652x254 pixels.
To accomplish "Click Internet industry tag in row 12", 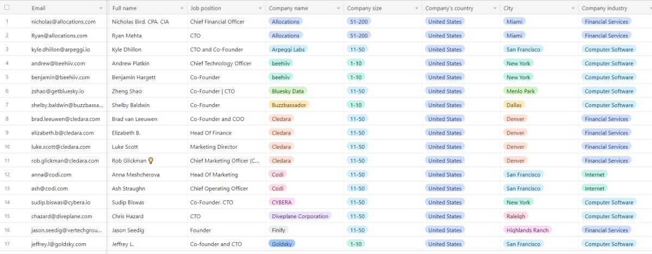I will tap(594, 175).
